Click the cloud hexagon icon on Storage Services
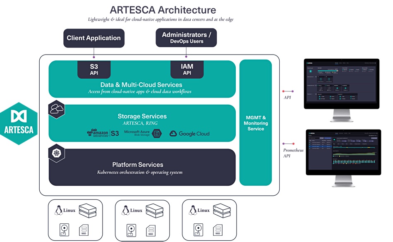The height and width of the screenshot is (242, 393). pos(57,109)
